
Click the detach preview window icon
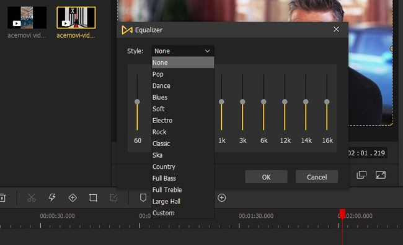pyautogui.click(x=361, y=175)
